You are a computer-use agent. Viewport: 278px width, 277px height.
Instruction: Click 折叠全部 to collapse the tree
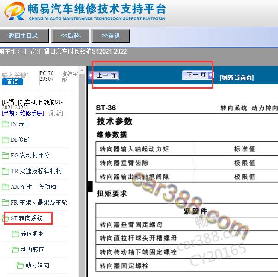click(70, 76)
